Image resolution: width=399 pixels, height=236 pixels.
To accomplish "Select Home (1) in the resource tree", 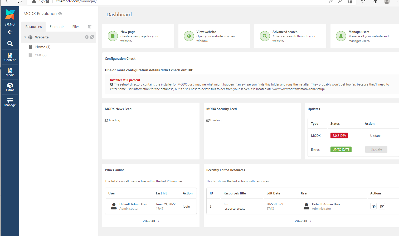I will coord(43,47).
